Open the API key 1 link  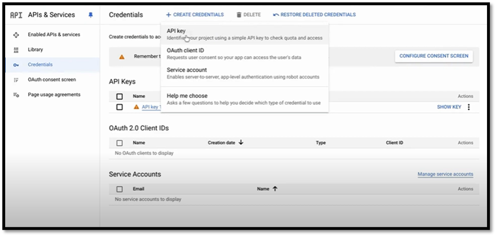coord(151,107)
